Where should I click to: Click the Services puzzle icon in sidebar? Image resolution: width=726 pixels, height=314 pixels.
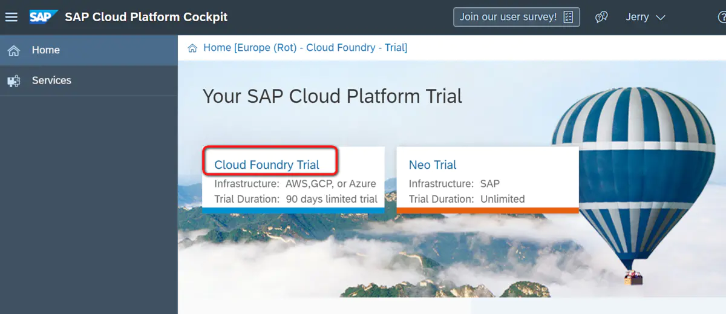pyautogui.click(x=13, y=80)
